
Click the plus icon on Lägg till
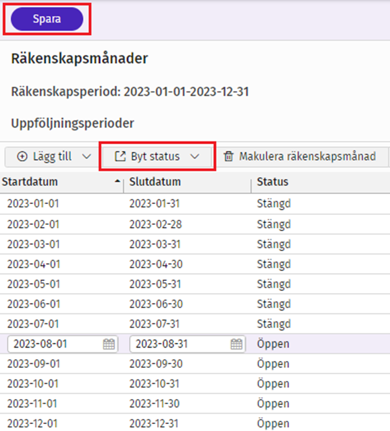point(22,156)
